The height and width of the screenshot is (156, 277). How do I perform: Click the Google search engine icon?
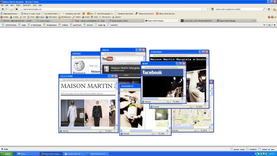(x=212, y=9)
